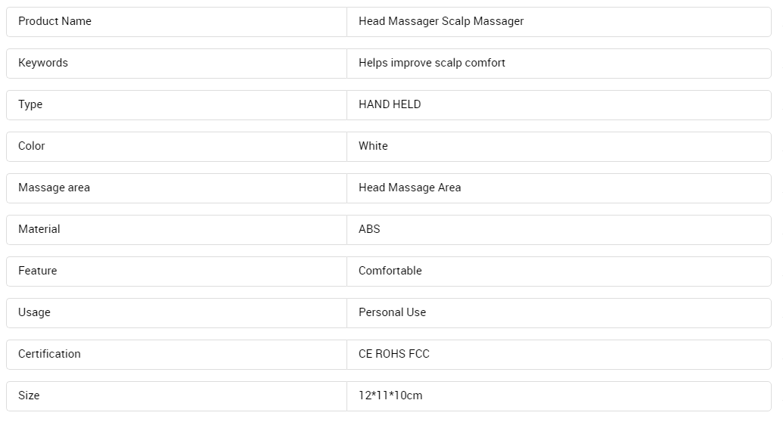783x425 pixels.
Task: Select the Head Massager Scalp Massager value
Action: 441,21
